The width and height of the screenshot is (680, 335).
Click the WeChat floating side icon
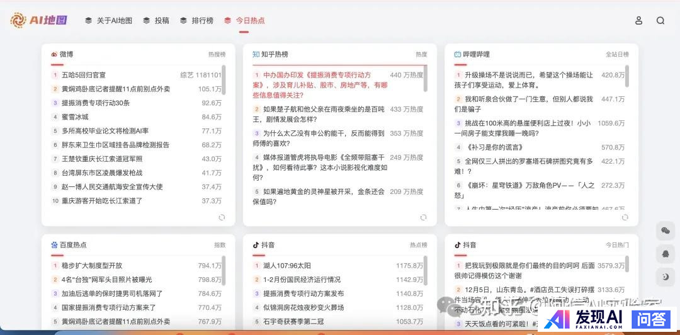[x=666, y=230]
